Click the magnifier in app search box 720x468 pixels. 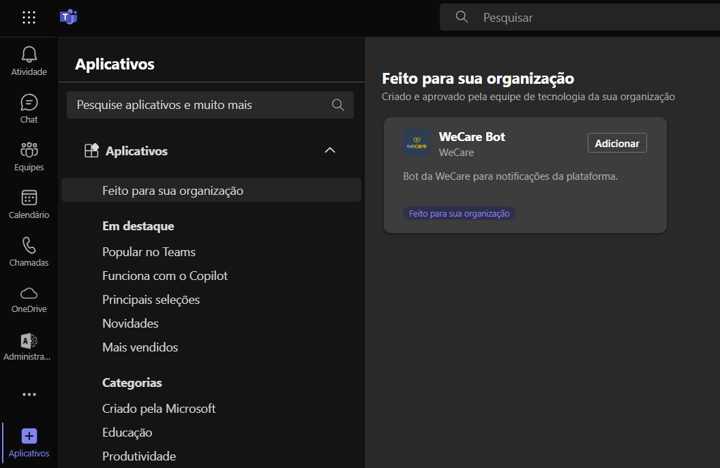pos(338,105)
